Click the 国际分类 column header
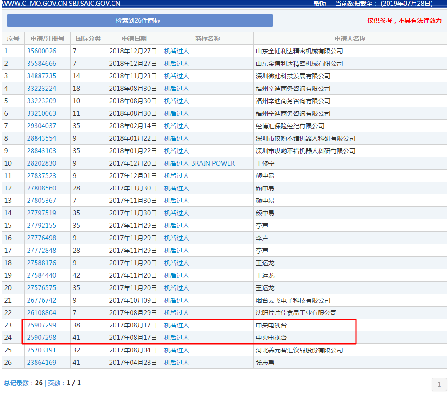Image resolution: width=448 pixels, height=396 pixels. [88, 39]
